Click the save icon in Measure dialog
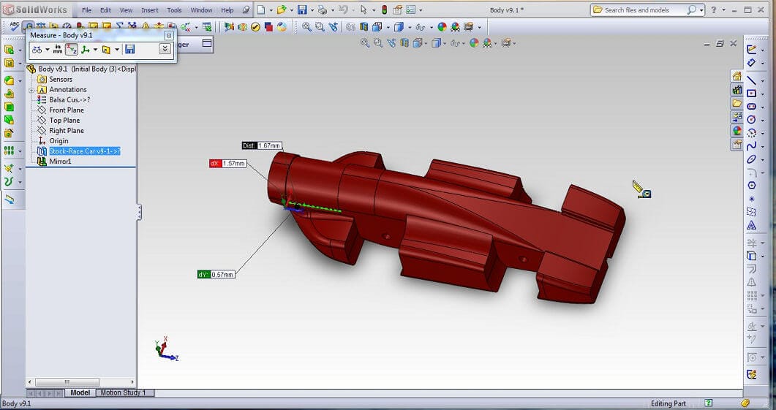 click(129, 49)
